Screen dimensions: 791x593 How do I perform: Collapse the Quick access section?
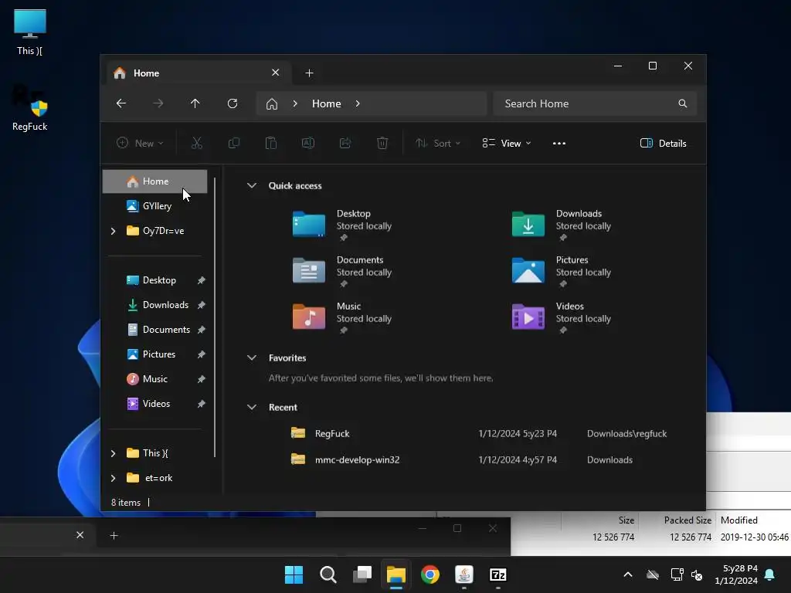point(252,185)
